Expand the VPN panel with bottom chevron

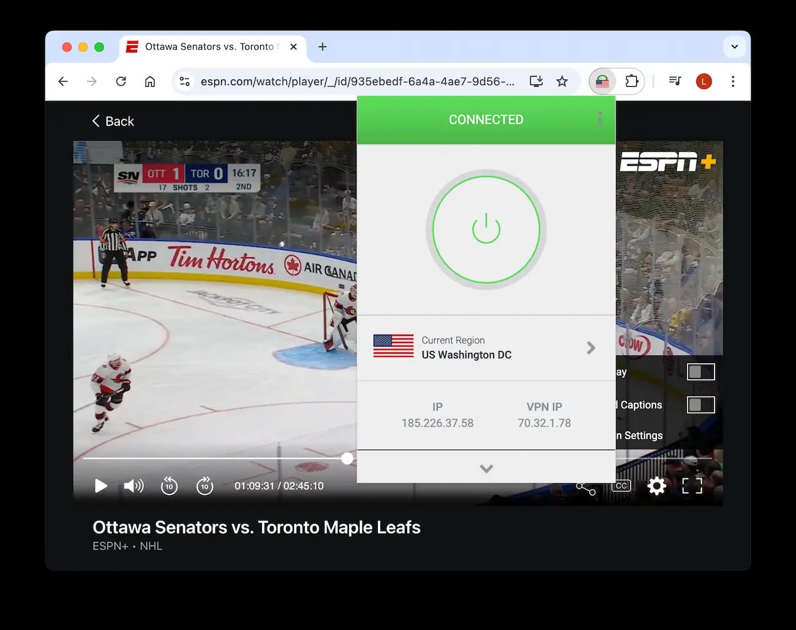(x=486, y=469)
